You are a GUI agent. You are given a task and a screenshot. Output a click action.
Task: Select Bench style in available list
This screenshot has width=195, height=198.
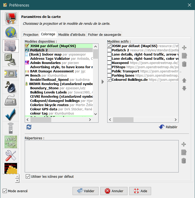[x=35, y=76]
